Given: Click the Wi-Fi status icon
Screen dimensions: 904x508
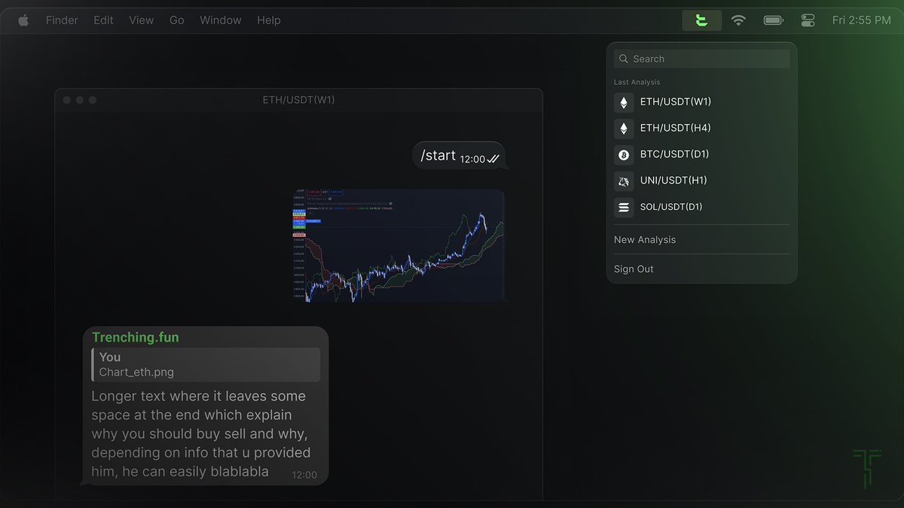Looking at the screenshot, I should [x=738, y=20].
